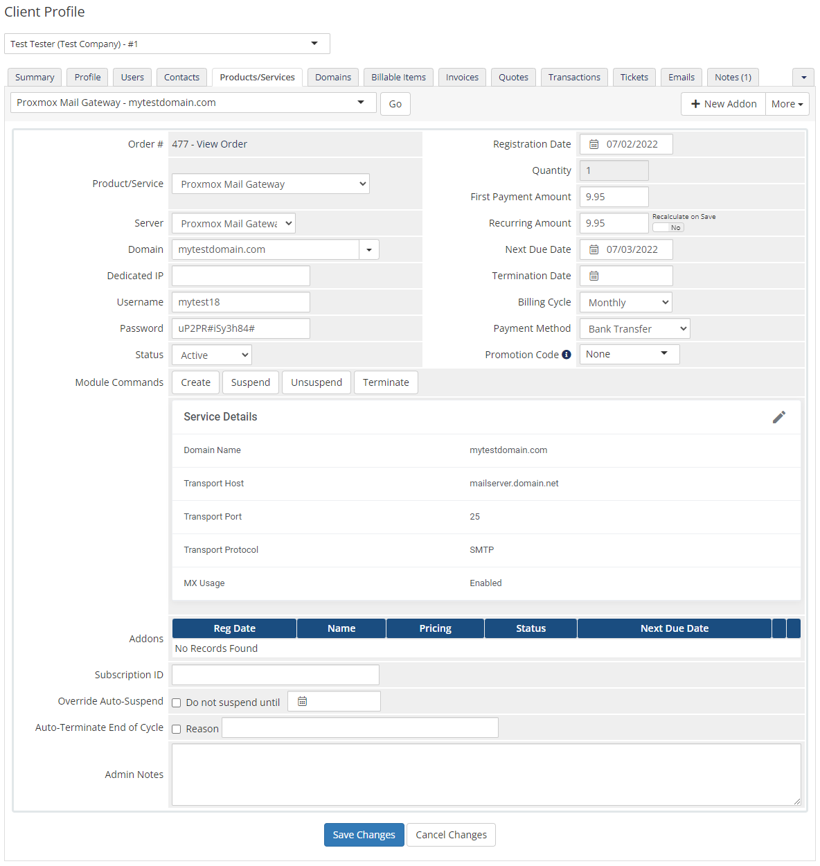The width and height of the screenshot is (820, 866).
Task: Click the Admin Notes text area
Action: click(486, 775)
